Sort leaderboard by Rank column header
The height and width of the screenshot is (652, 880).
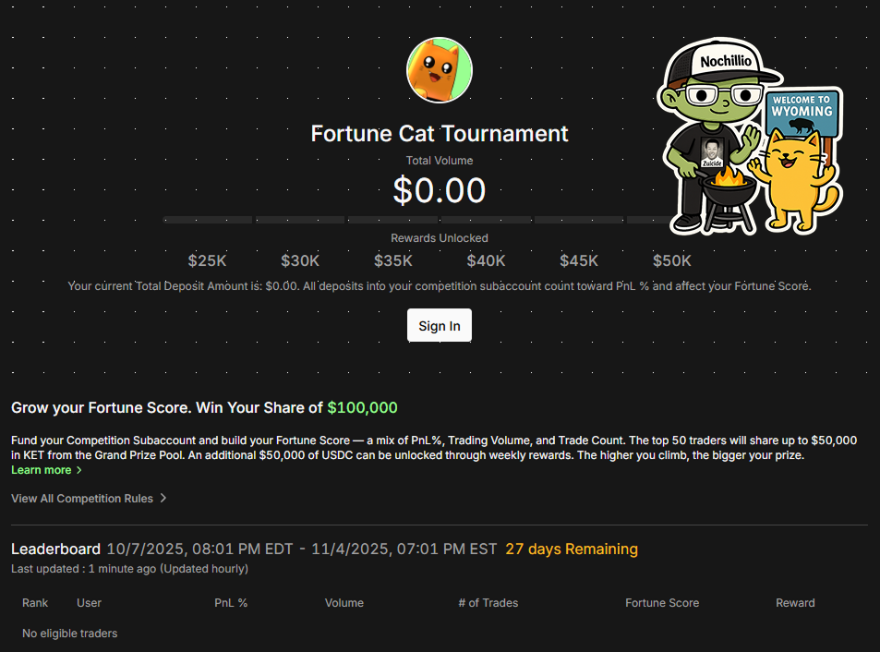click(35, 603)
